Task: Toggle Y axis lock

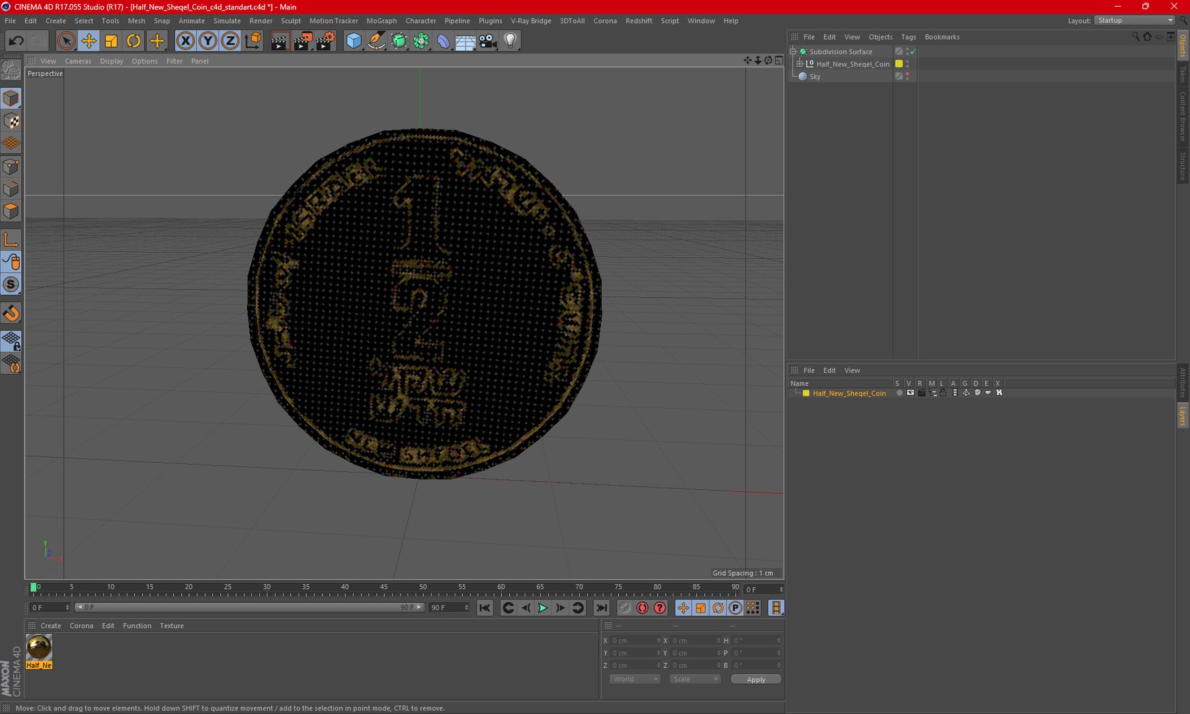Action: [208, 41]
